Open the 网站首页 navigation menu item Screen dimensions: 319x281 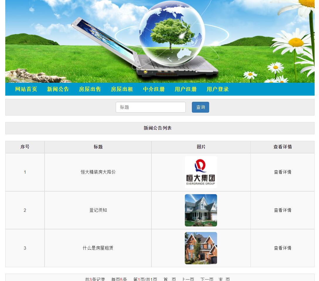(x=25, y=89)
